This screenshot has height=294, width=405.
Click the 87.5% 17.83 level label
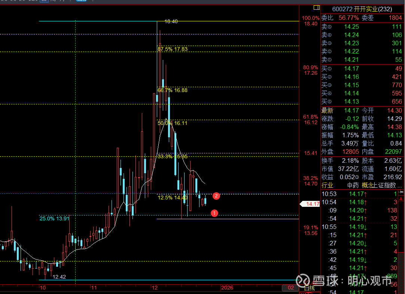(173, 49)
